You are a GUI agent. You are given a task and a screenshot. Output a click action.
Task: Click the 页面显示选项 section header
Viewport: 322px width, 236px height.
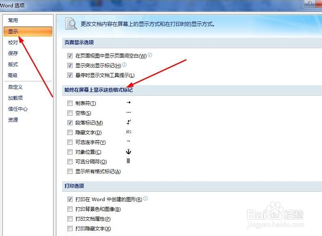[79, 43]
